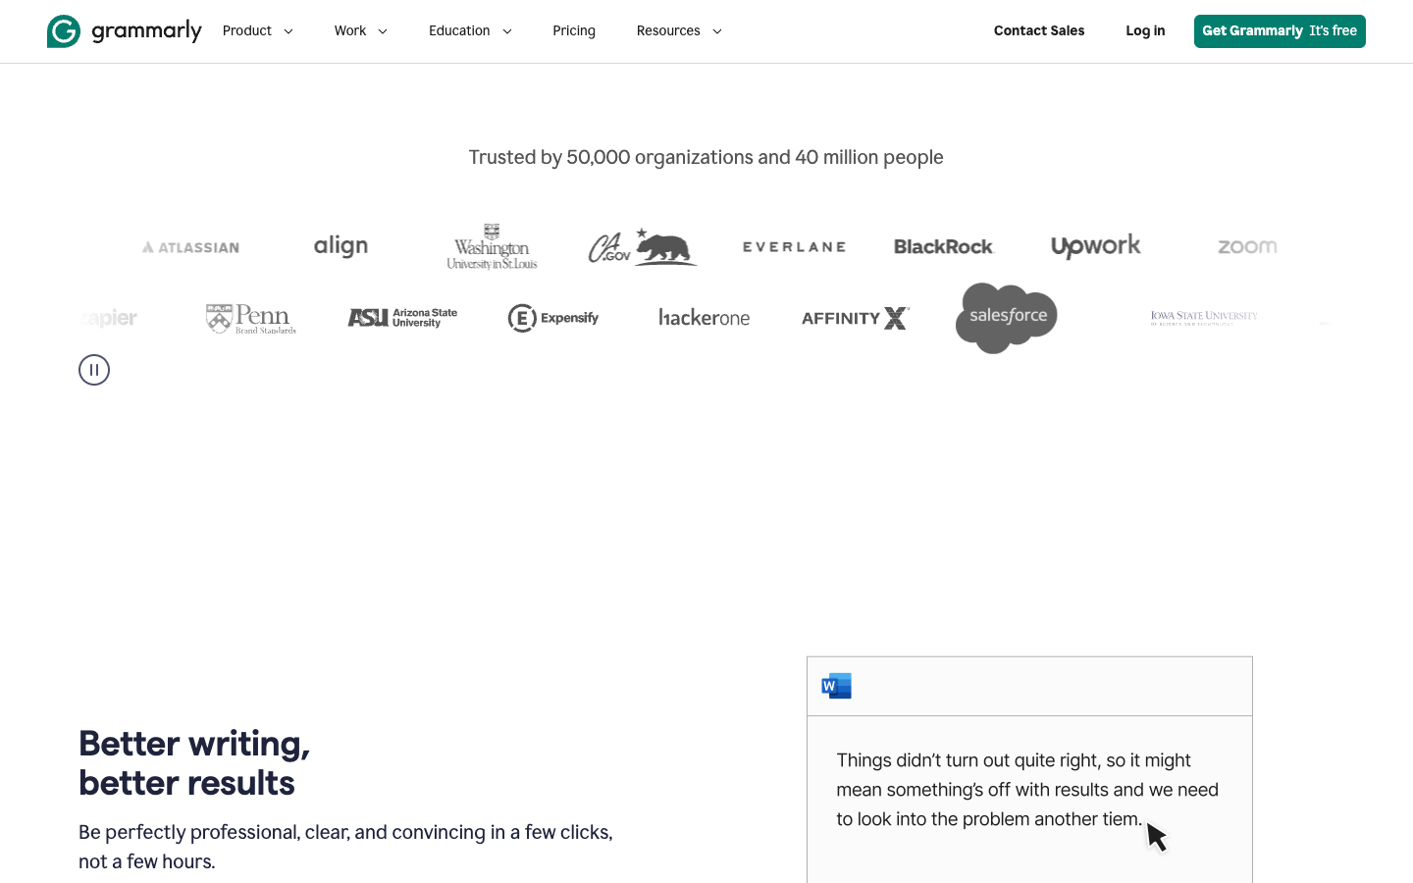
Task: Click the Zoom logo
Action: click(1247, 247)
